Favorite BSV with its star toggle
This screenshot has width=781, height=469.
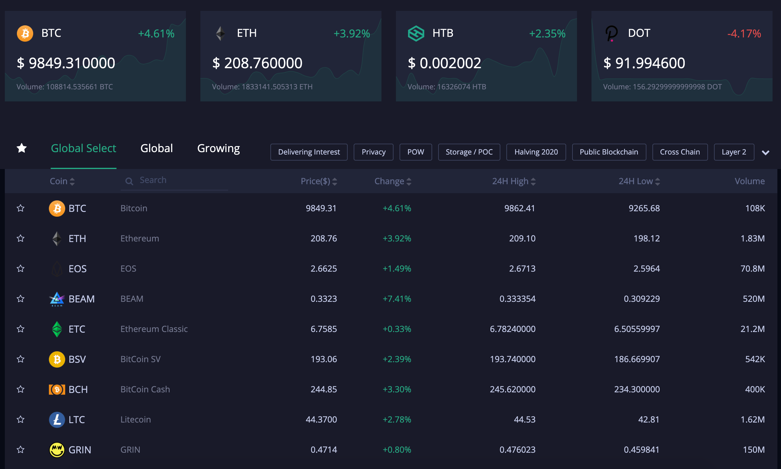coord(21,359)
